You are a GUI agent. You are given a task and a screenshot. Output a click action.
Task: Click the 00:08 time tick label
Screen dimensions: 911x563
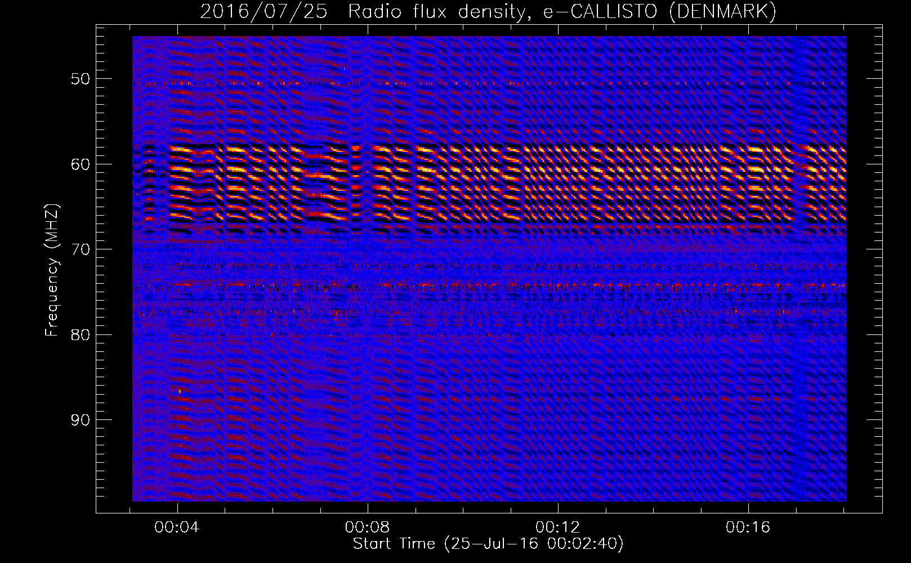(x=367, y=528)
